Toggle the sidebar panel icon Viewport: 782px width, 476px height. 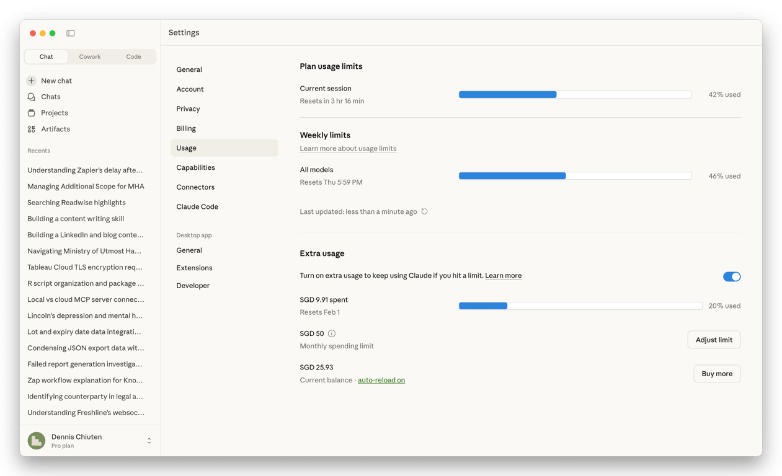pos(71,33)
